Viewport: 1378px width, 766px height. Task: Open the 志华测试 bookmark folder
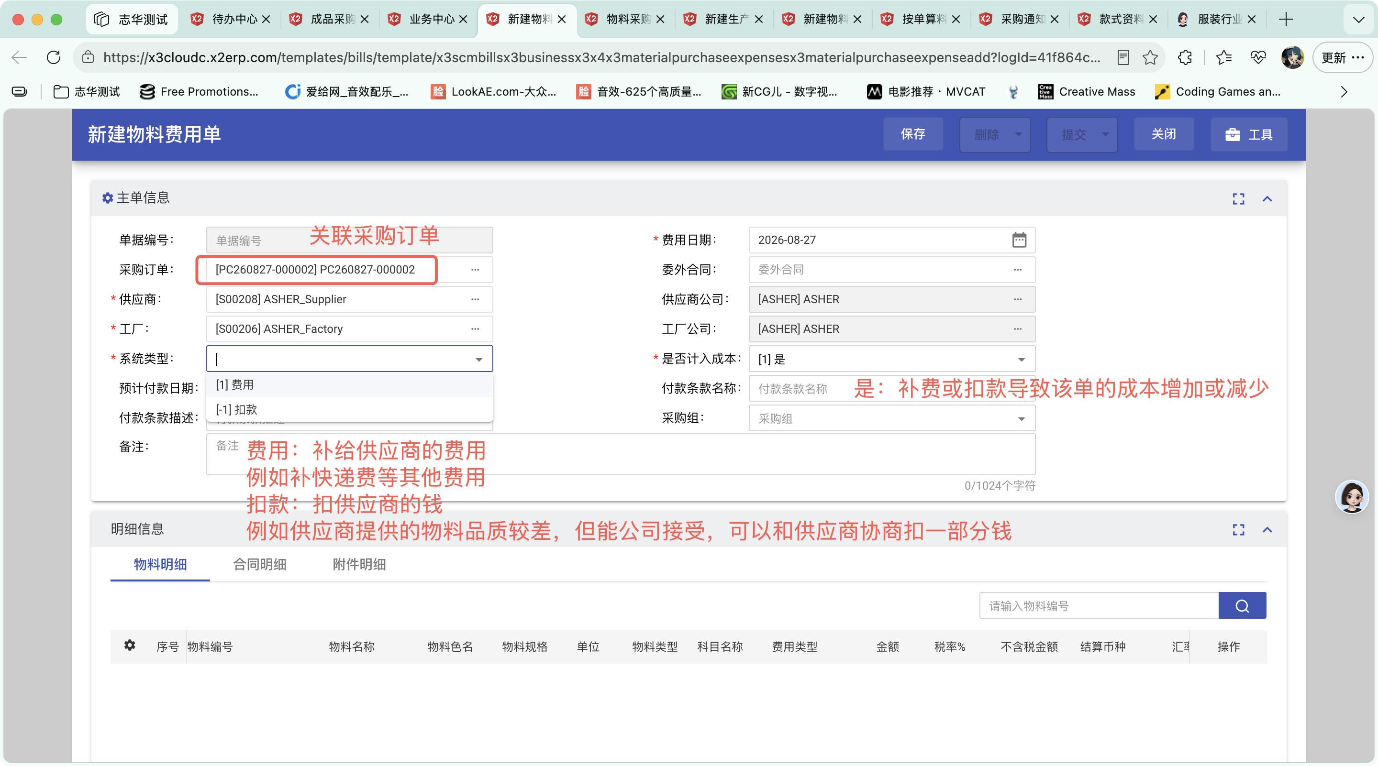pos(87,92)
